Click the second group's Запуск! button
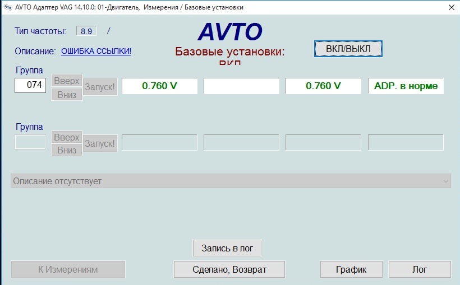Screen dimensions: 460x285 100,143
